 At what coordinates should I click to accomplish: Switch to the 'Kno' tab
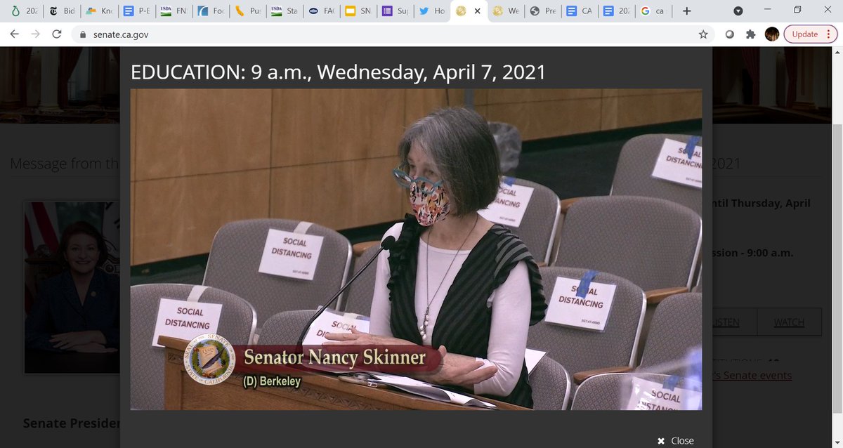tap(99, 11)
